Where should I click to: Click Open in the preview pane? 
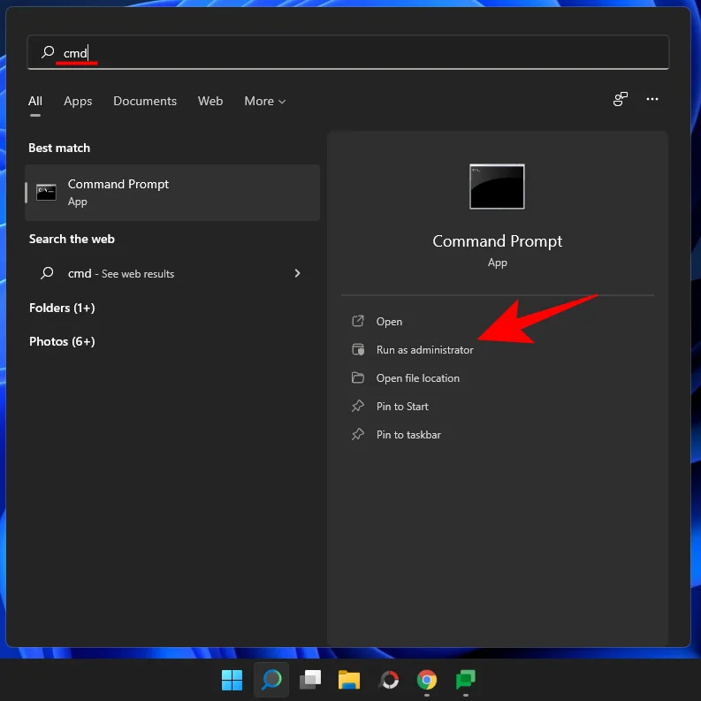[x=389, y=322]
